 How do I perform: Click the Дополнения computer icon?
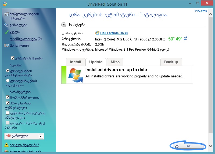click(6, 45)
